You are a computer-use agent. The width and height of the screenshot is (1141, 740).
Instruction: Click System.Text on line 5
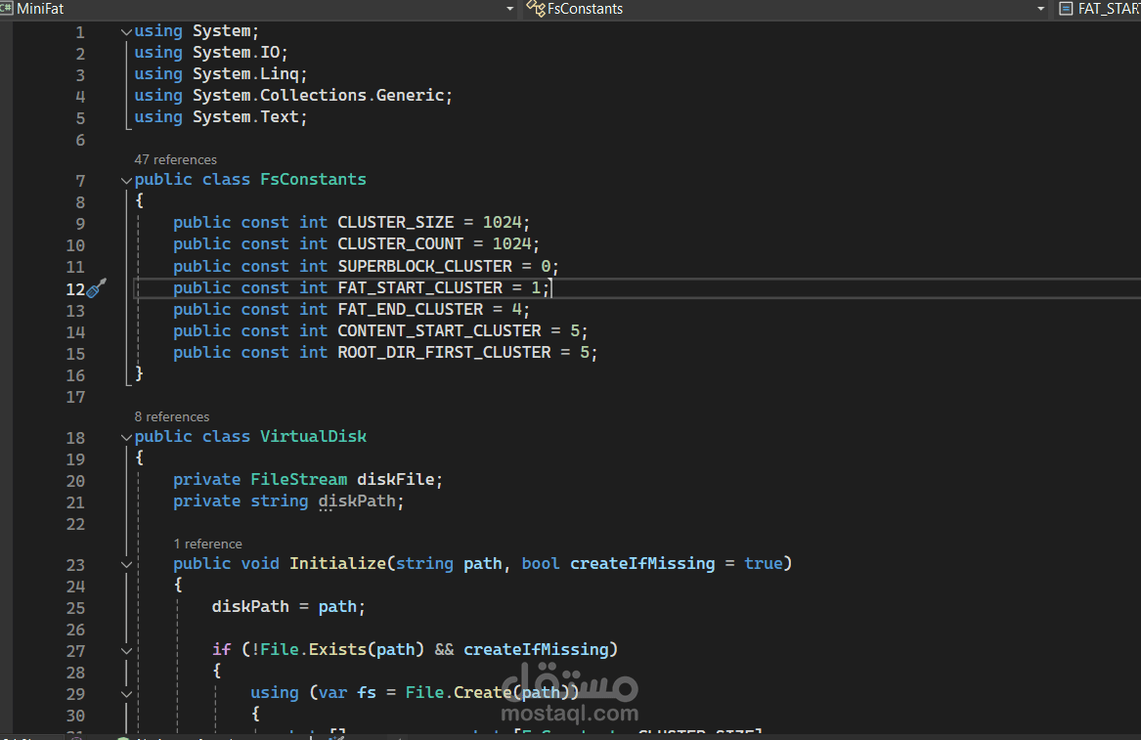[245, 116]
